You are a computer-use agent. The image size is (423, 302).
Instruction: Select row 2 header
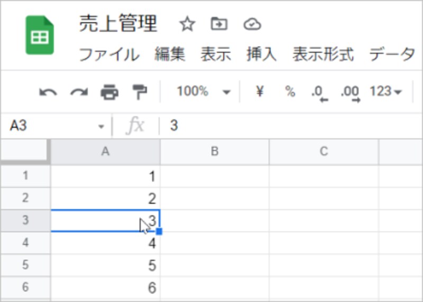[25, 199]
